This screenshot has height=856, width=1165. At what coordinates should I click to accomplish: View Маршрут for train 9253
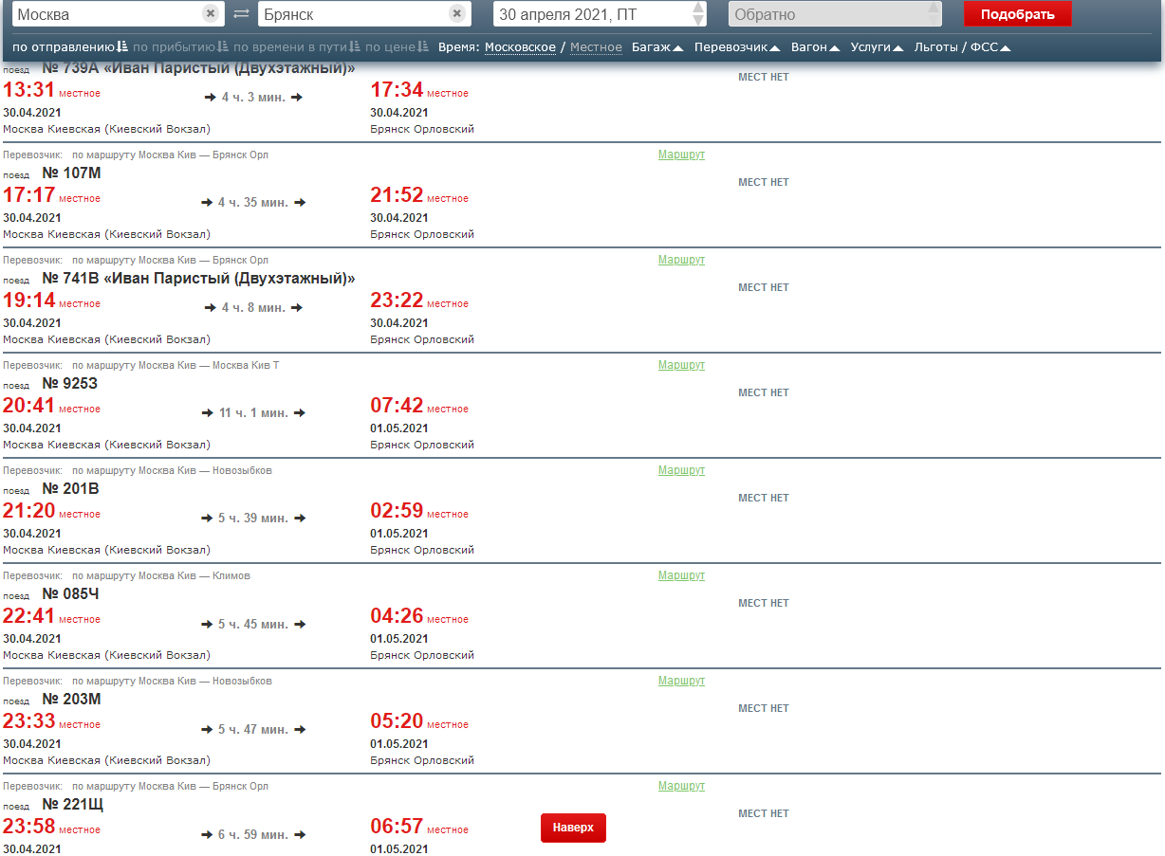point(681,365)
